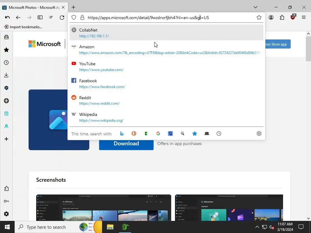Search open tabs using the tab icon
Image resolution: width=311 pixels, height=233 pixels.
[x=207, y=133]
